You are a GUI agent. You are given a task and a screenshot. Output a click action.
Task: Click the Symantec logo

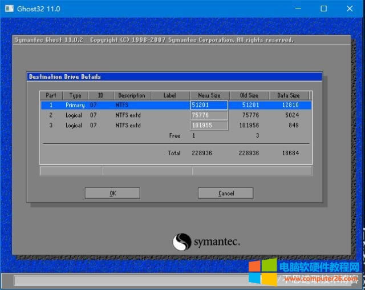[x=206, y=242]
